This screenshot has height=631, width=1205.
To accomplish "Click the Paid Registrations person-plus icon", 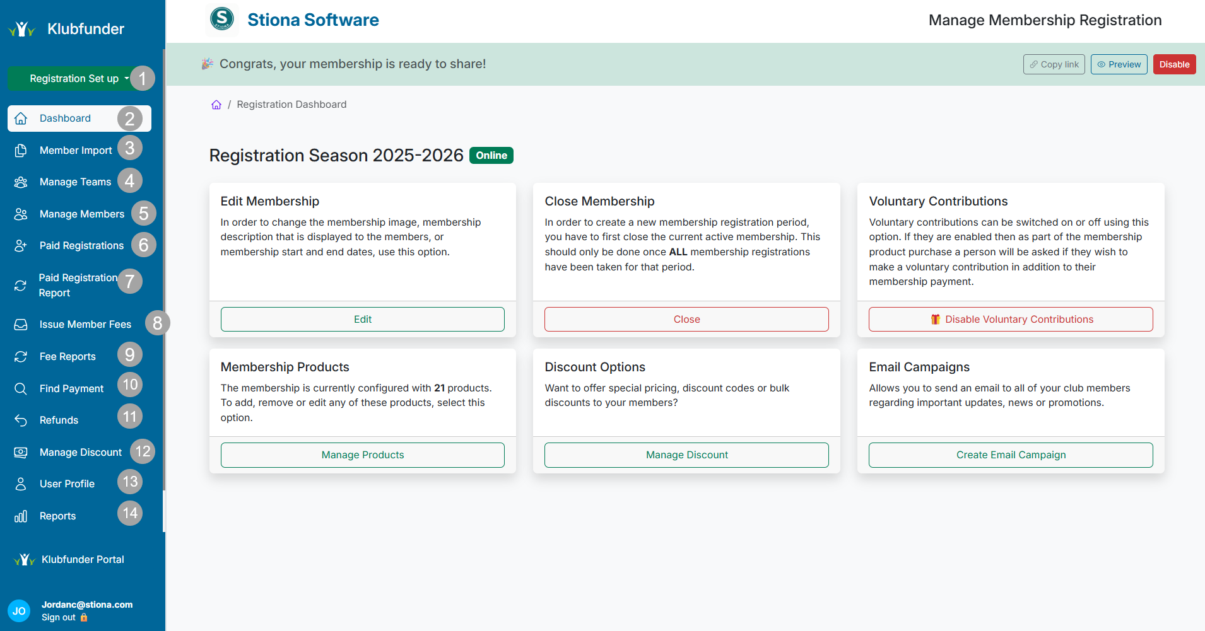I will pos(21,245).
